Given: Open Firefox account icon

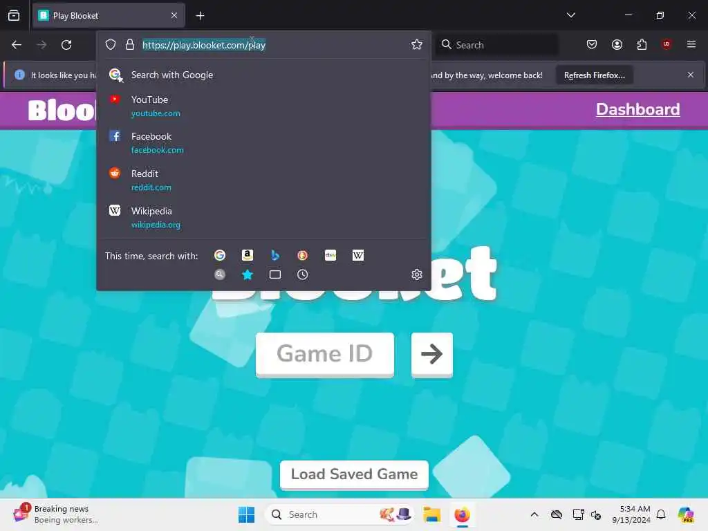Looking at the screenshot, I should 617,44.
